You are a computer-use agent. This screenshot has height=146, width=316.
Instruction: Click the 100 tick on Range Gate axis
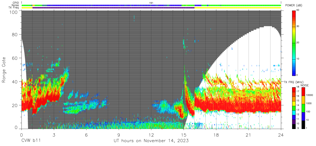point(14,12)
